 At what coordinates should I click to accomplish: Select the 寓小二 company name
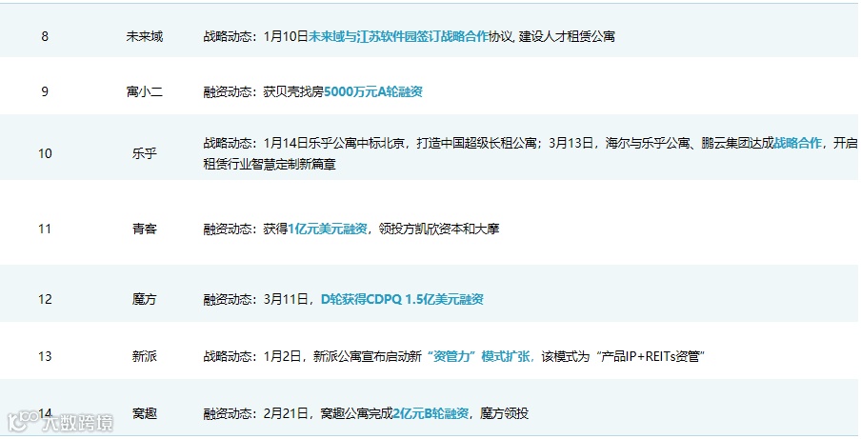145,91
